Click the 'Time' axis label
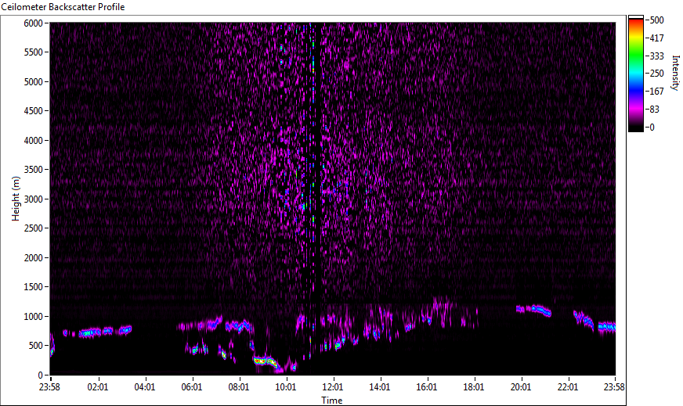Viewport: 683px width, 406px height. click(x=332, y=401)
